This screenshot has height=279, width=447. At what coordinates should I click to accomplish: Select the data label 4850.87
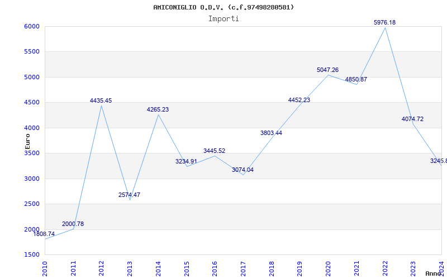click(x=356, y=80)
